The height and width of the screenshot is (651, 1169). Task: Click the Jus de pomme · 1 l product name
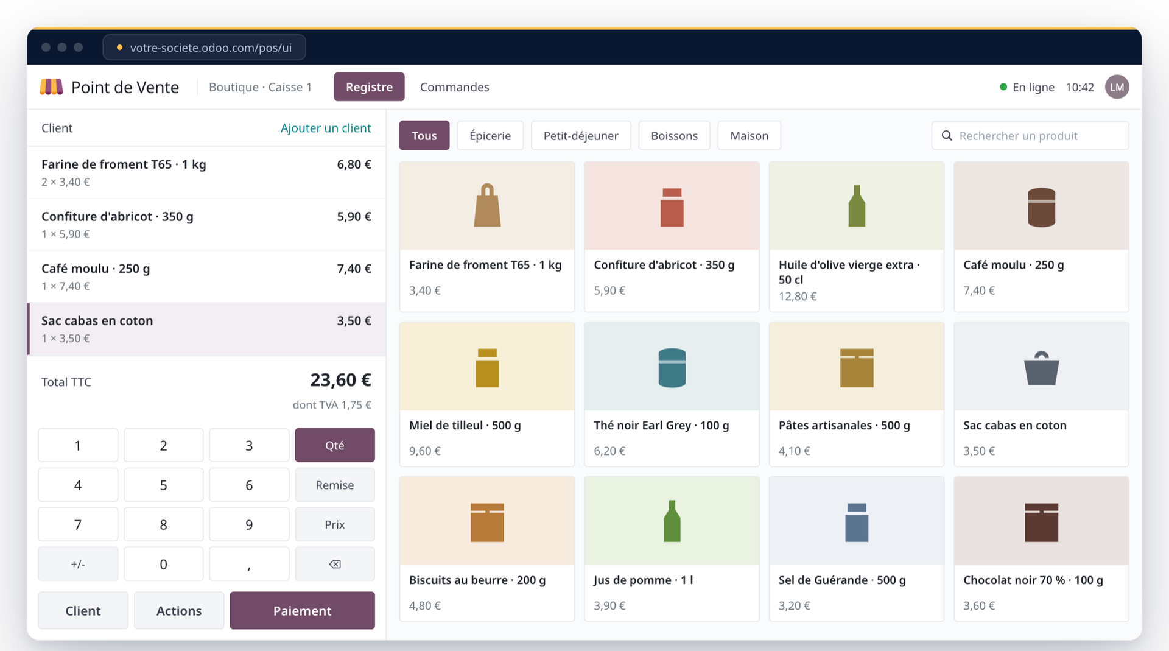pyautogui.click(x=643, y=580)
